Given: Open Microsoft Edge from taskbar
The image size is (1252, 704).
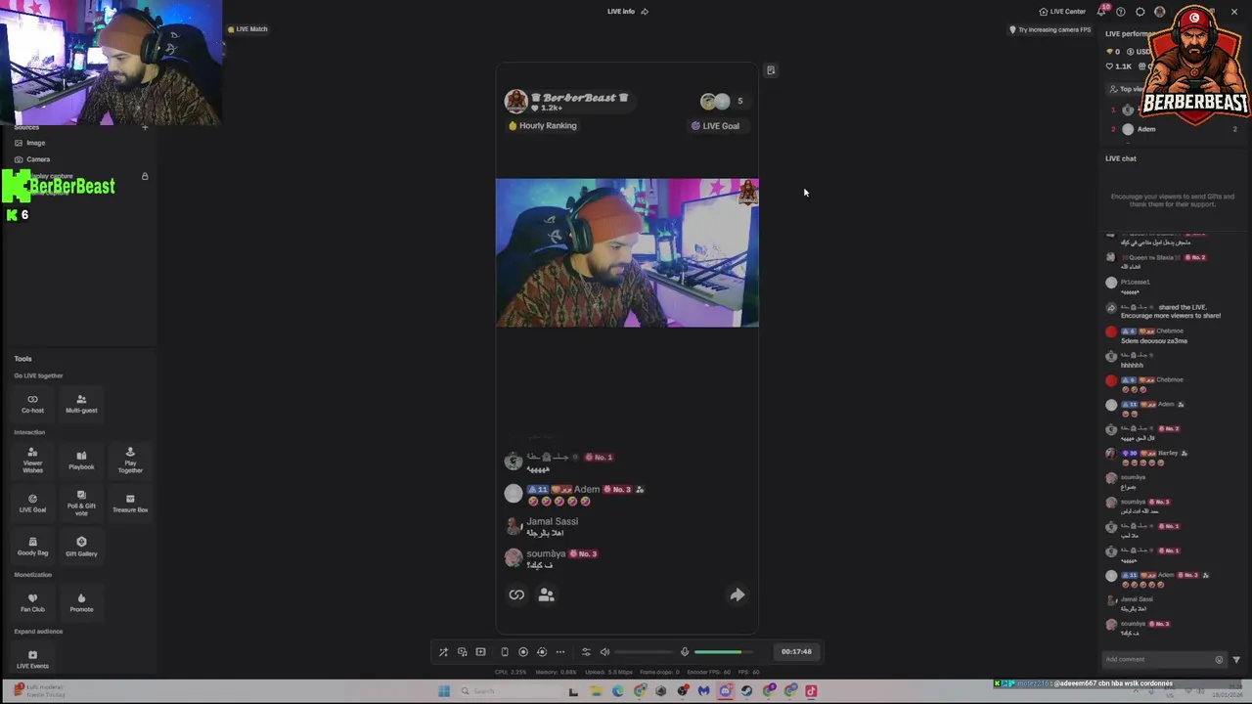Looking at the screenshot, I should tap(618, 691).
